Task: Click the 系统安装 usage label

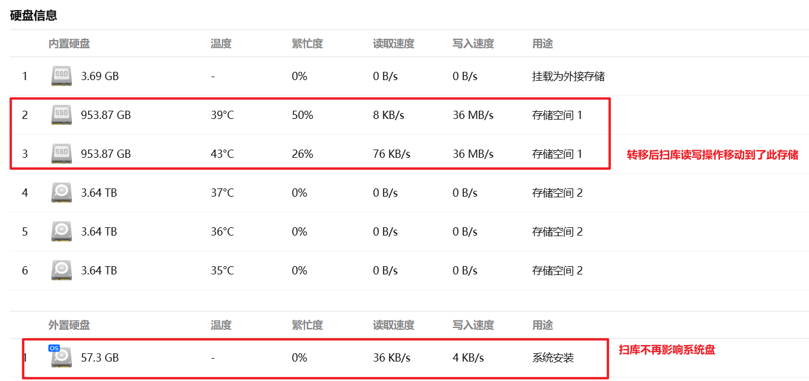Action: pyautogui.click(x=553, y=358)
